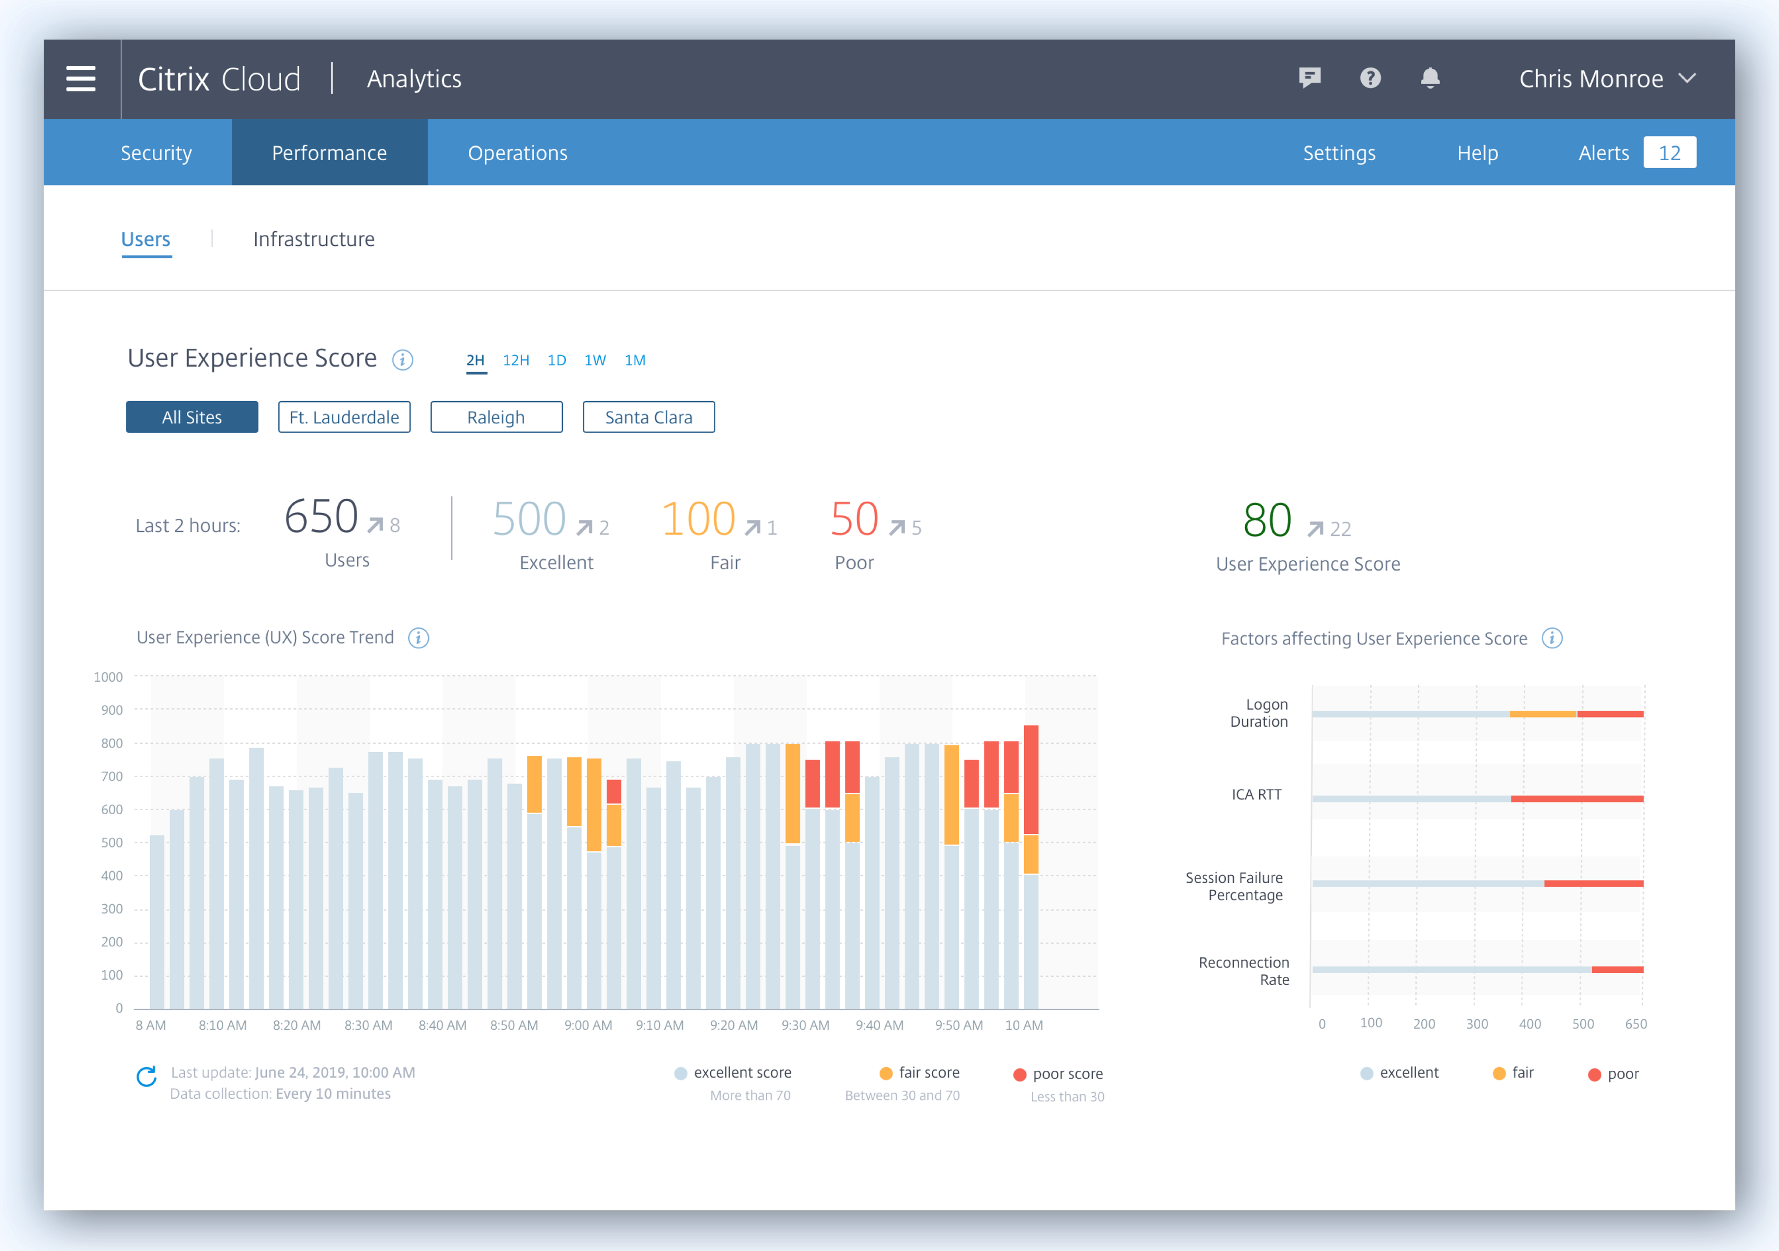The height and width of the screenshot is (1251, 1779).
Task: Click the Logon Duration factor bar
Action: coord(1477,713)
